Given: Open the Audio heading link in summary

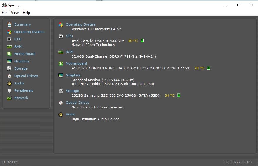Looking at the screenshot, I should click(x=71, y=114).
